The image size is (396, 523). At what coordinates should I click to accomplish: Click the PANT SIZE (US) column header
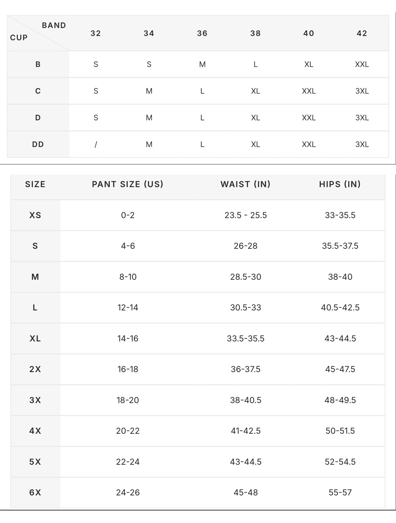coord(128,184)
